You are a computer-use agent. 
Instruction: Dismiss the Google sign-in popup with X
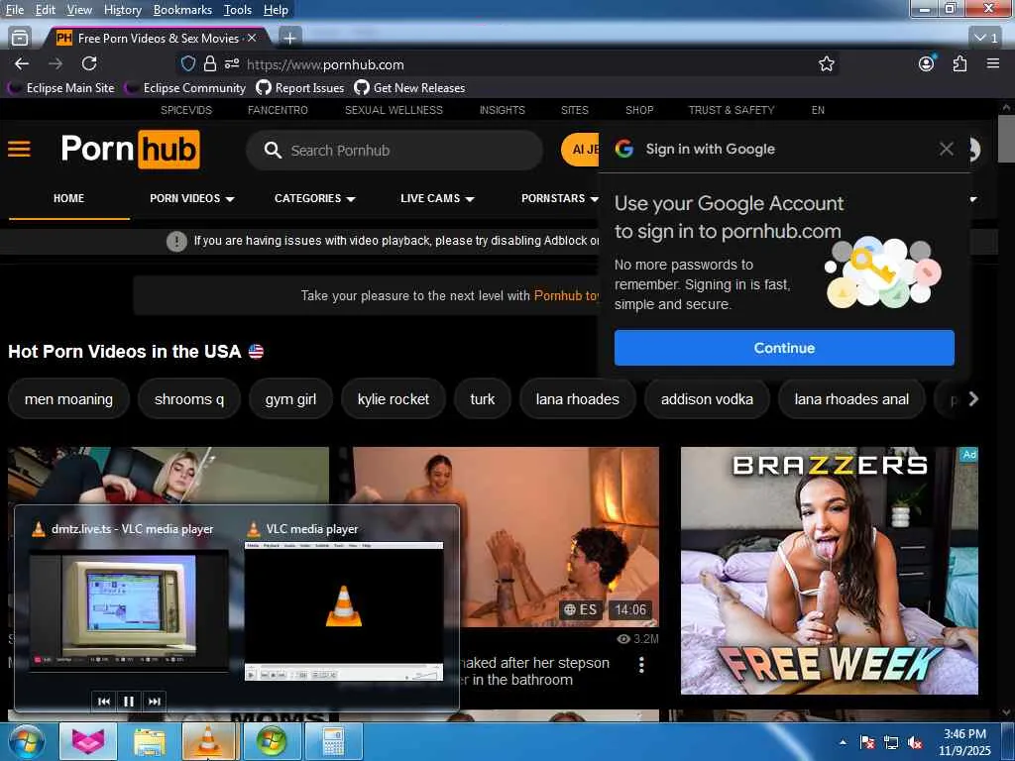(947, 149)
